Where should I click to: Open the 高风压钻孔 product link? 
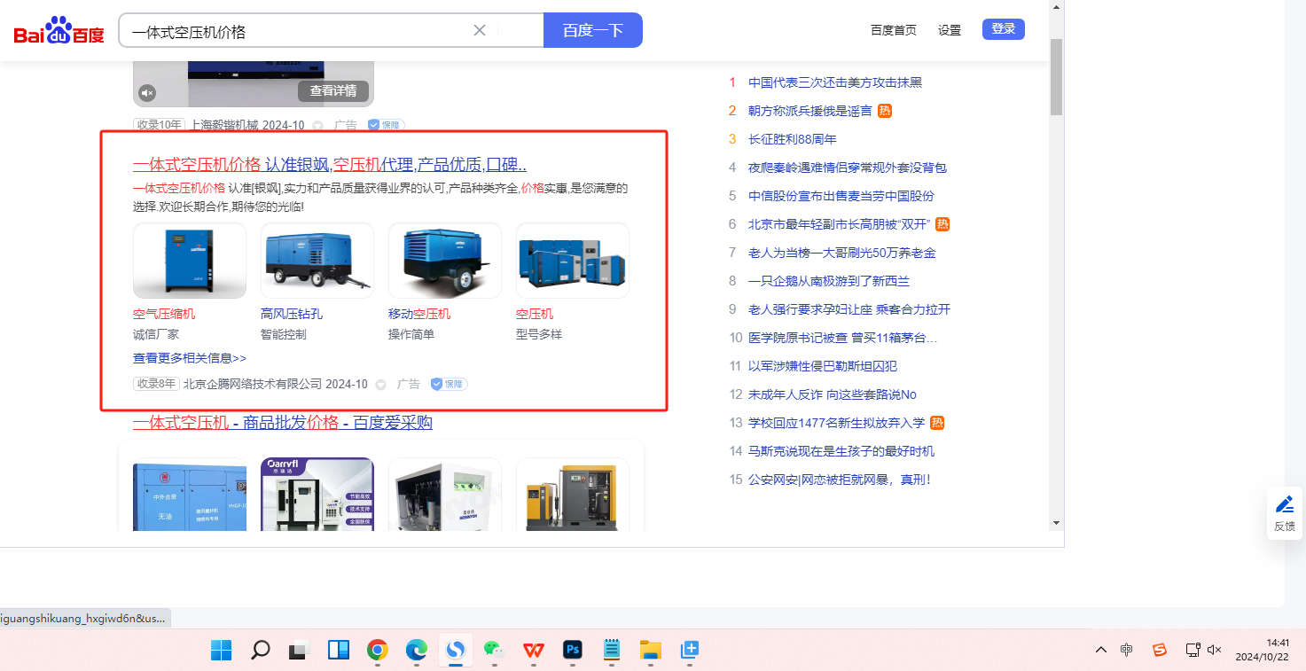tap(292, 314)
